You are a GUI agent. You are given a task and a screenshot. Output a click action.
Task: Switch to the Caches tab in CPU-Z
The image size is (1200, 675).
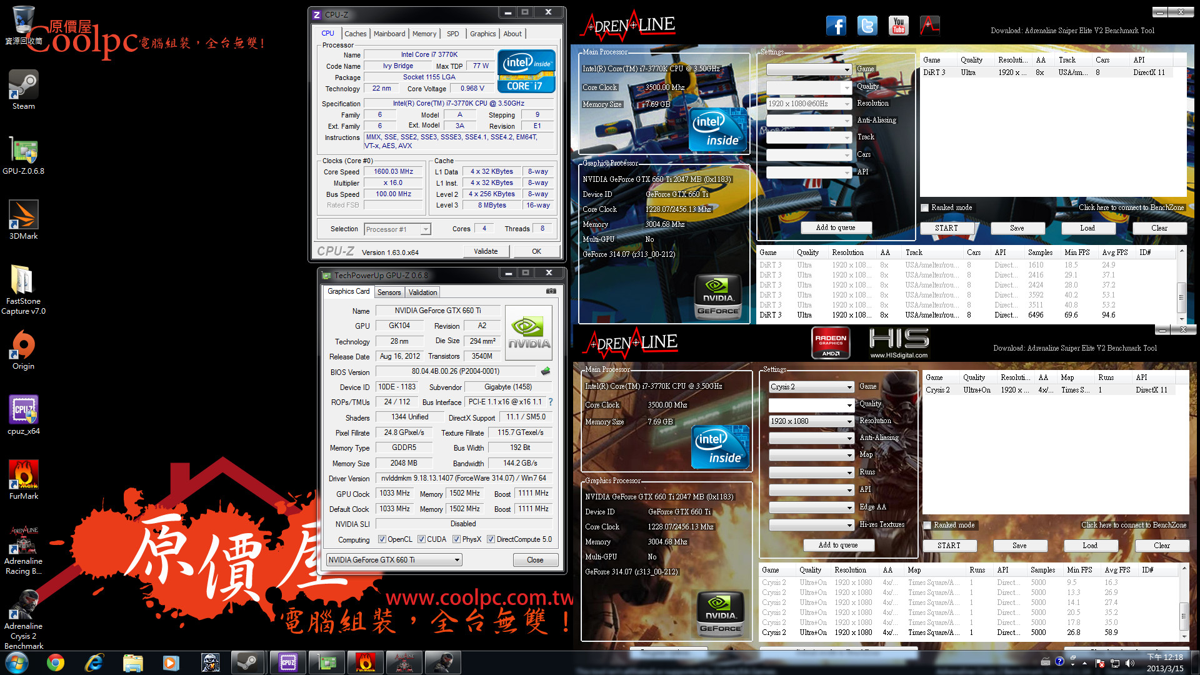point(356,34)
